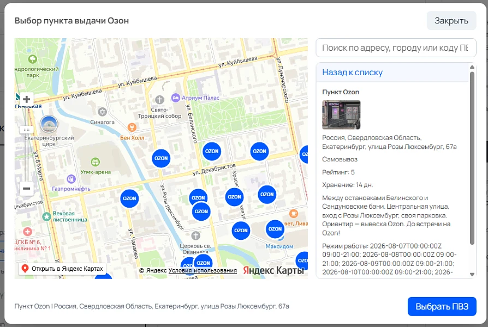Zoom out the map with minus button
The width and height of the screenshot is (488, 327).
pyautogui.click(x=26, y=189)
